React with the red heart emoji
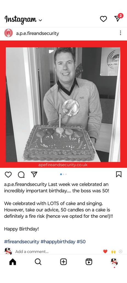Image resolution: width=127 pixels, height=283 pixels. tap(105, 251)
